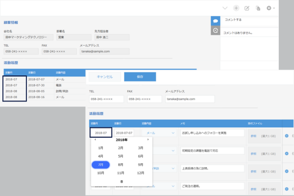Expand the small arrow beside the gear

274,8
